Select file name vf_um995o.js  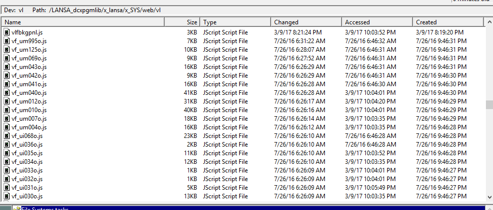point(29,41)
